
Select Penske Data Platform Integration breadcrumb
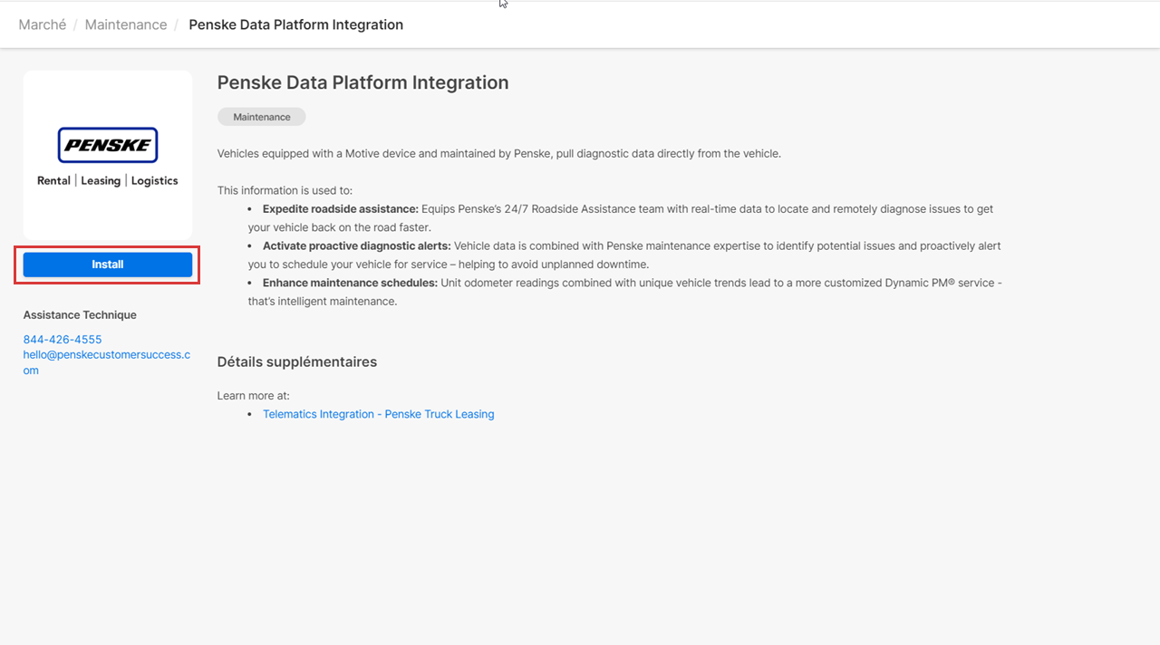(295, 24)
